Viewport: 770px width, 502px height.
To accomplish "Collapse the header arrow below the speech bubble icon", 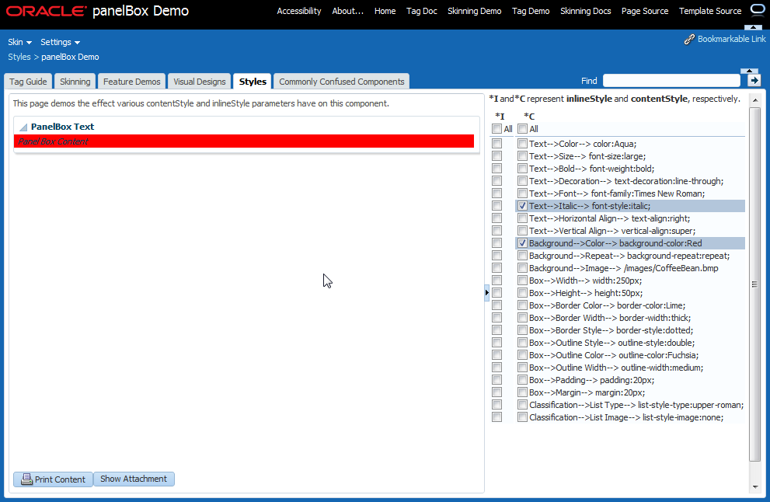I will pyautogui.click(x=754, y=27).
